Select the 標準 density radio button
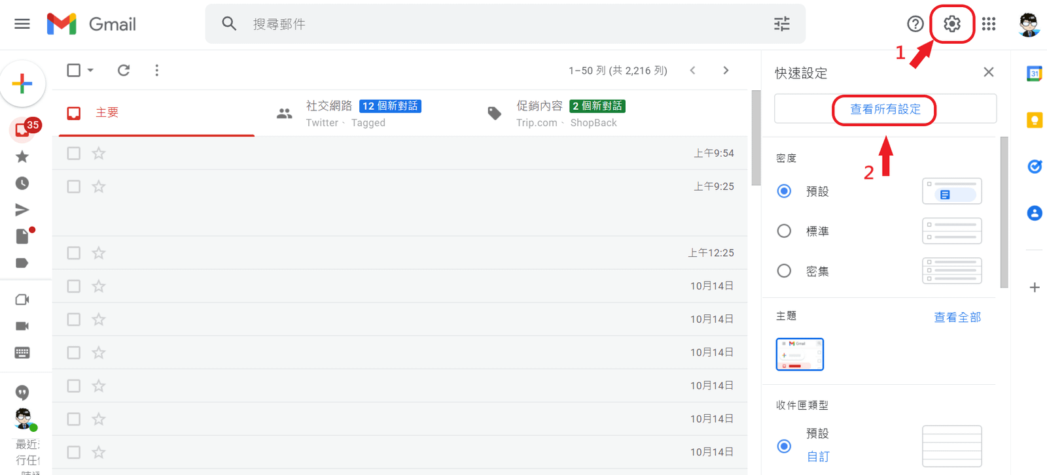This screenshot has width=1047, height=475. (784, 231)
